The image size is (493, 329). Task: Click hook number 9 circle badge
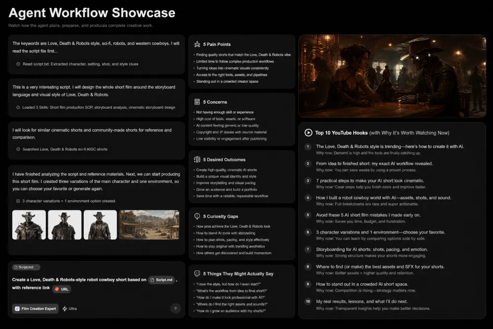coord(308,284)
